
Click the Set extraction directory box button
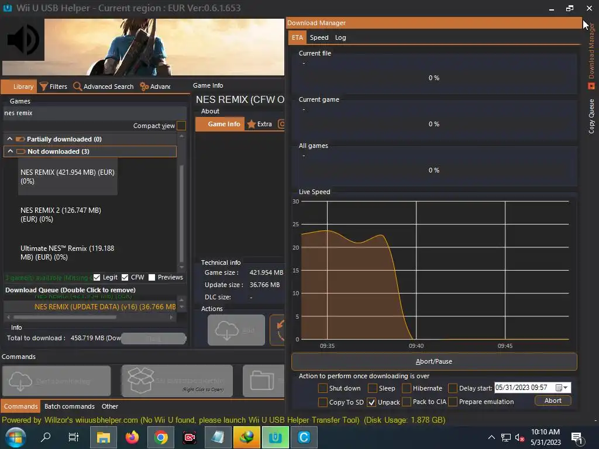177,381
